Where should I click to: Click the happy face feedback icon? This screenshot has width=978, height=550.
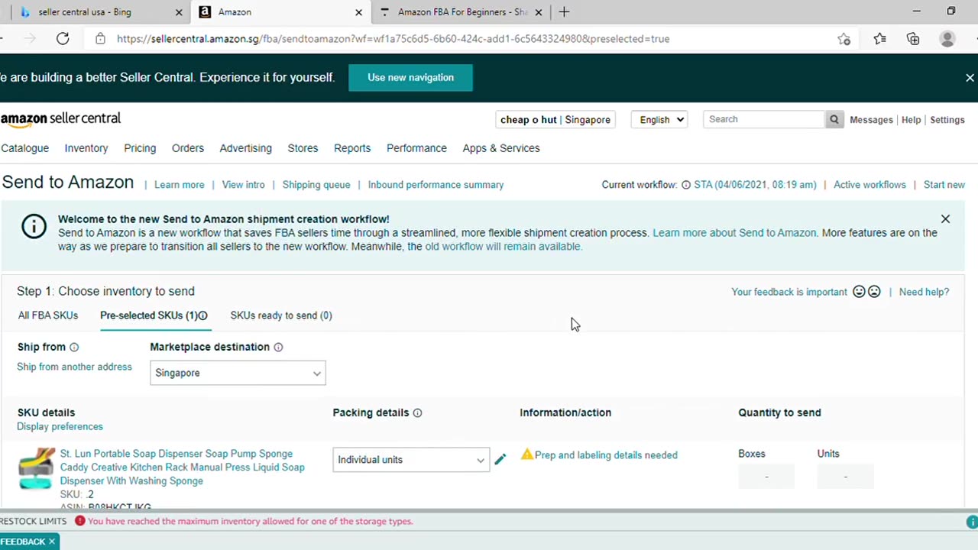(x=859, y=292)
